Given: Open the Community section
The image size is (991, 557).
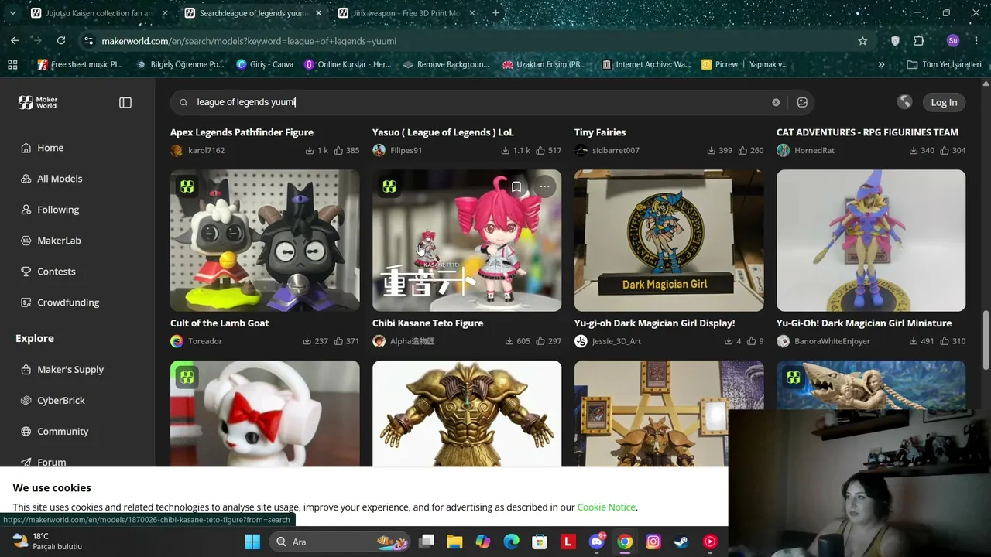Looking at the screenshot, I should coord(63,432).
